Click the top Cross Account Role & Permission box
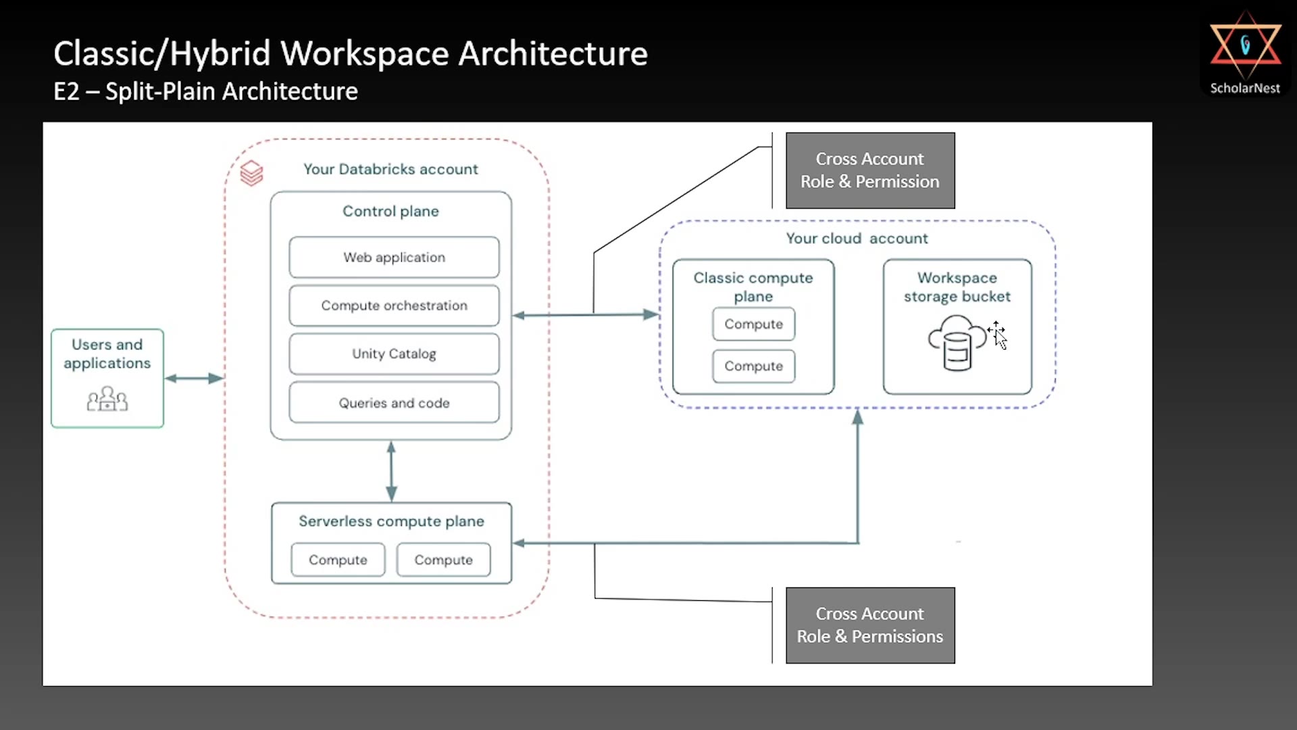Viewport: 1297px width, 730px height. (x=870, y=170)
